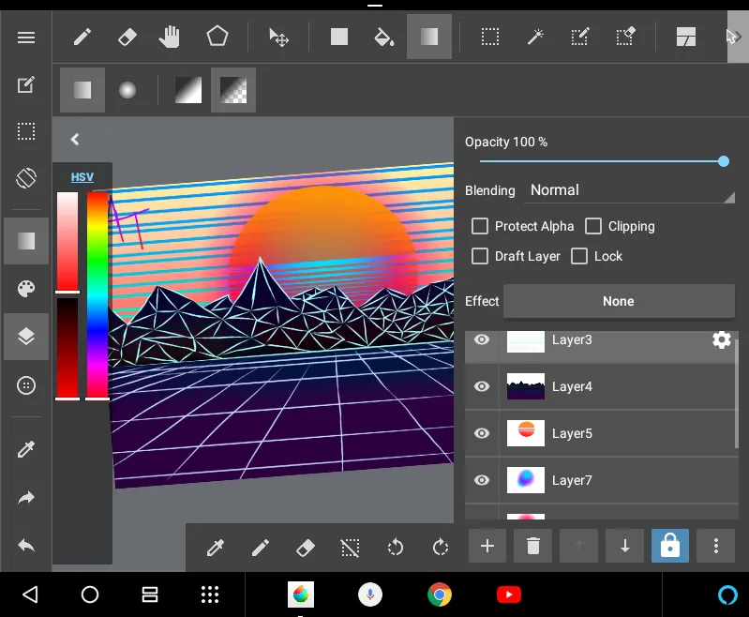Viewport: 749px width, 617px height.
Task: Open YouTube from the taskbar
Action: (509, 594)
